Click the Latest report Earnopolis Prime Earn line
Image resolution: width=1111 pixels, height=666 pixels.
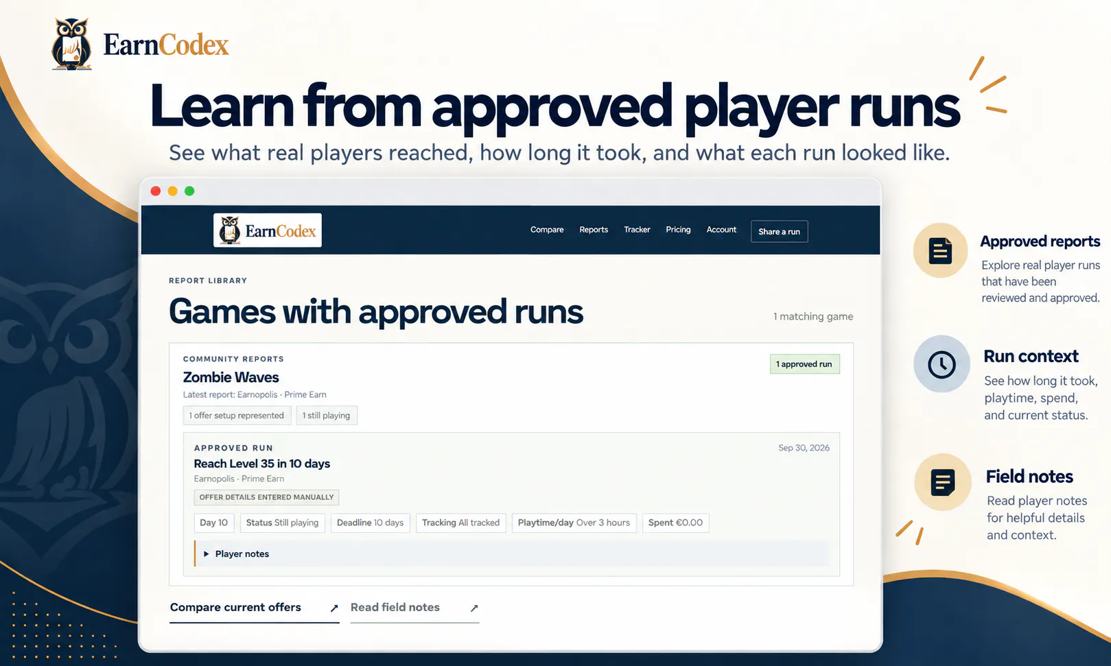click(x=255, y=394)
